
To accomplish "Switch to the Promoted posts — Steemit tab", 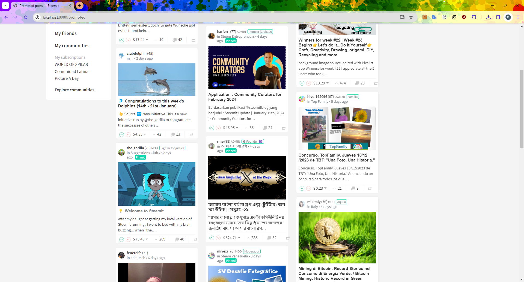I will [42, 6].
